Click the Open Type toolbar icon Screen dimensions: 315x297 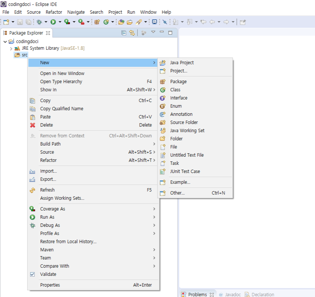[x=121, y=22]
